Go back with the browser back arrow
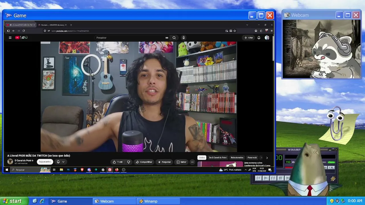 13,31
